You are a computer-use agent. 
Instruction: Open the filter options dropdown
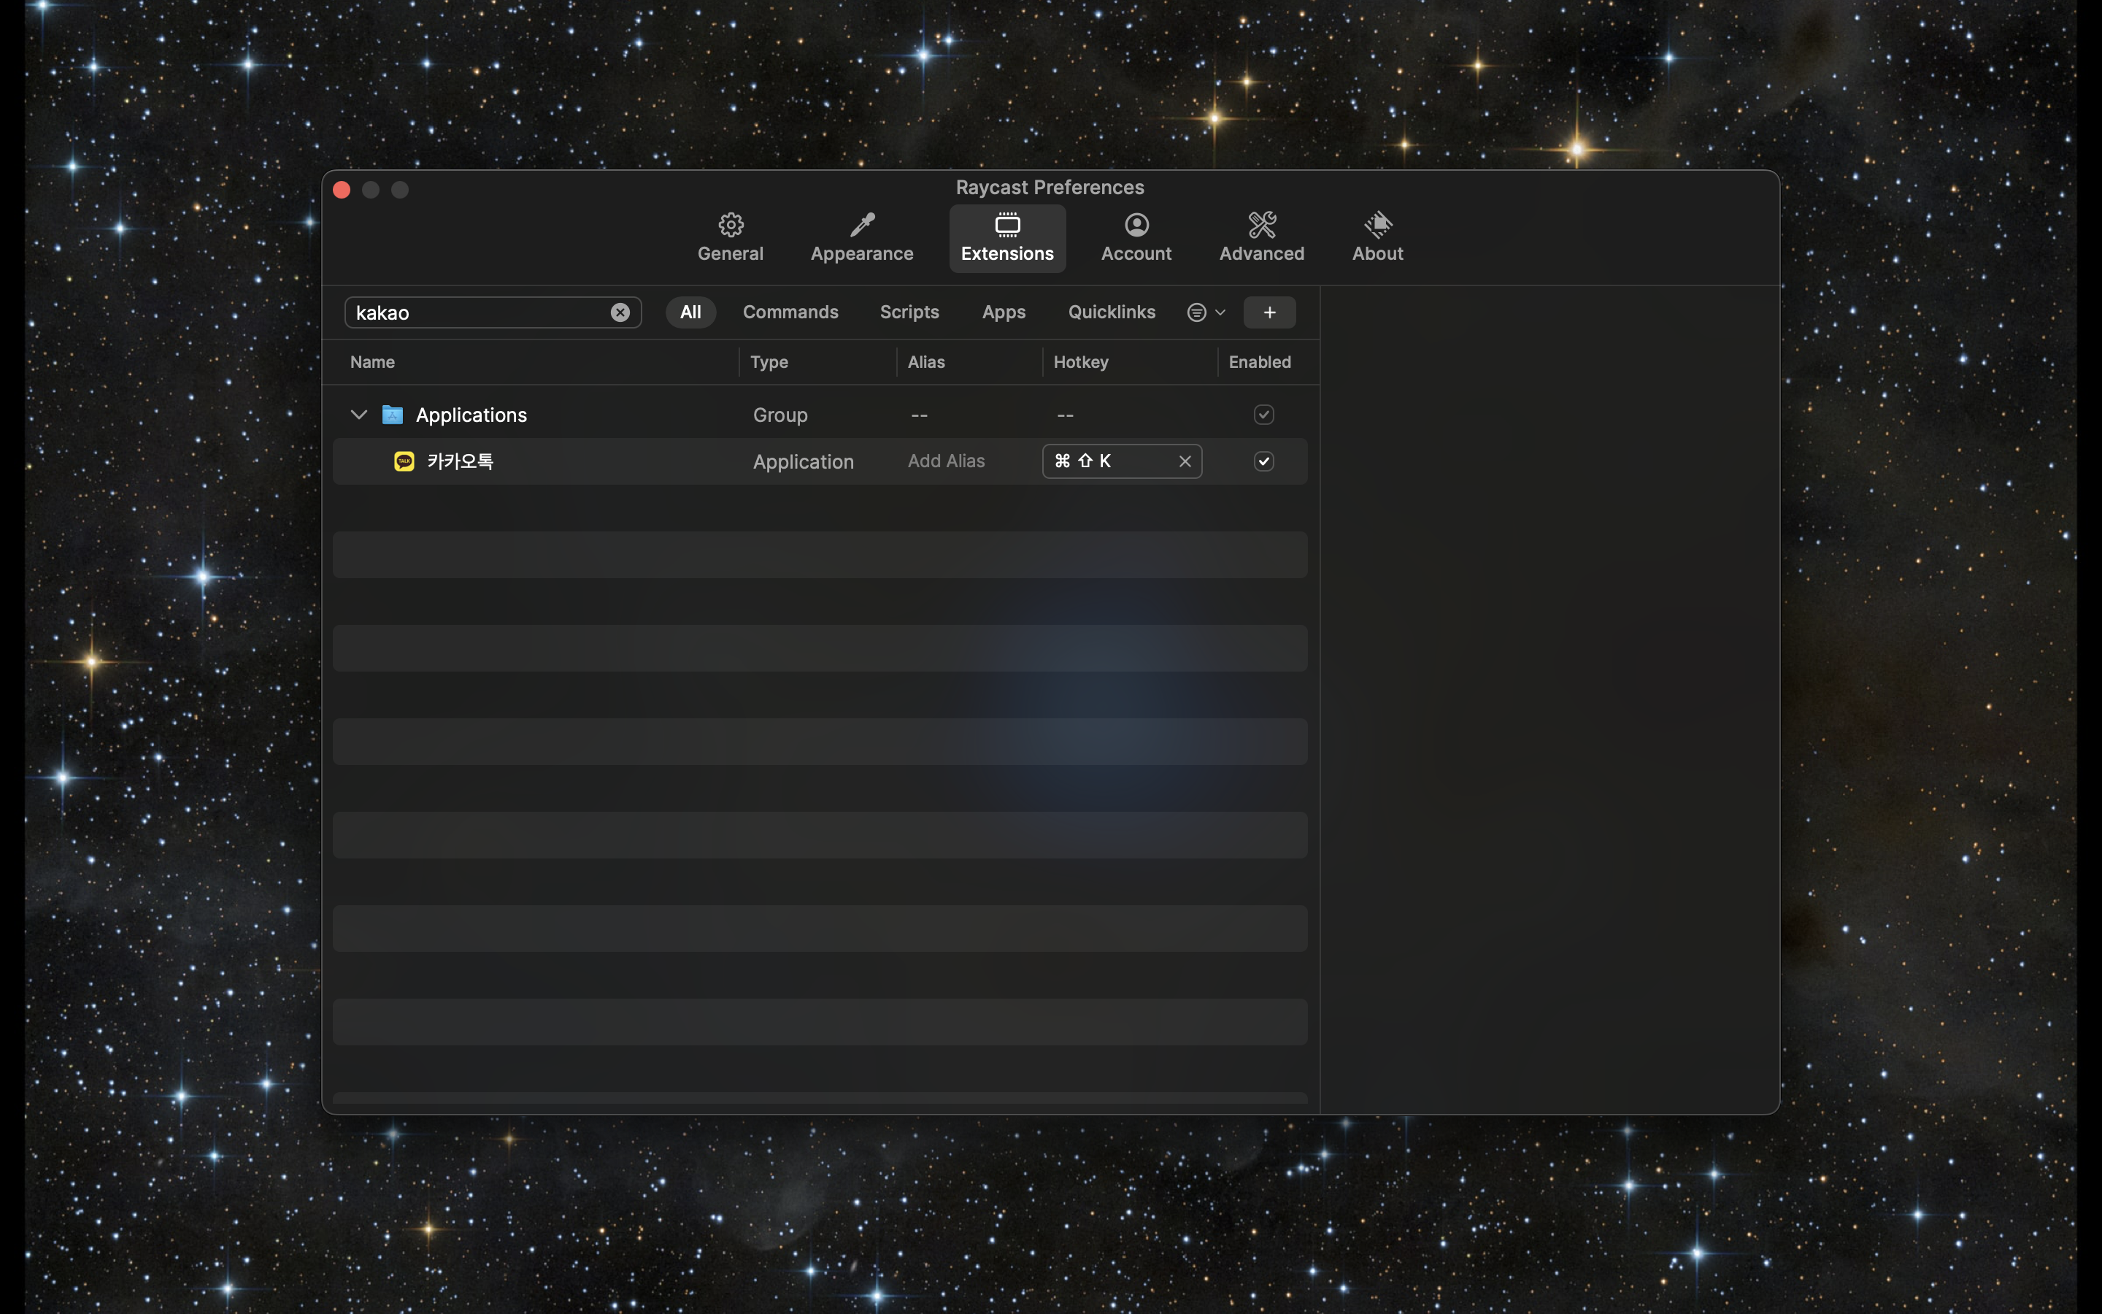point(1206,313)
